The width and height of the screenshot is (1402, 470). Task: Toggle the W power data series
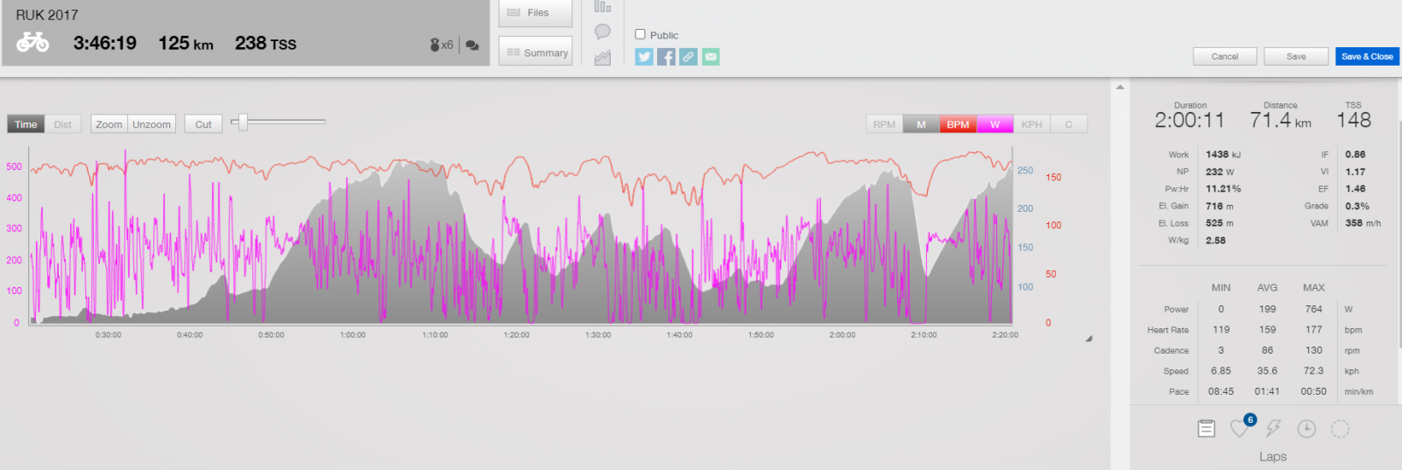pyautogui.click(x=995, y=124)
